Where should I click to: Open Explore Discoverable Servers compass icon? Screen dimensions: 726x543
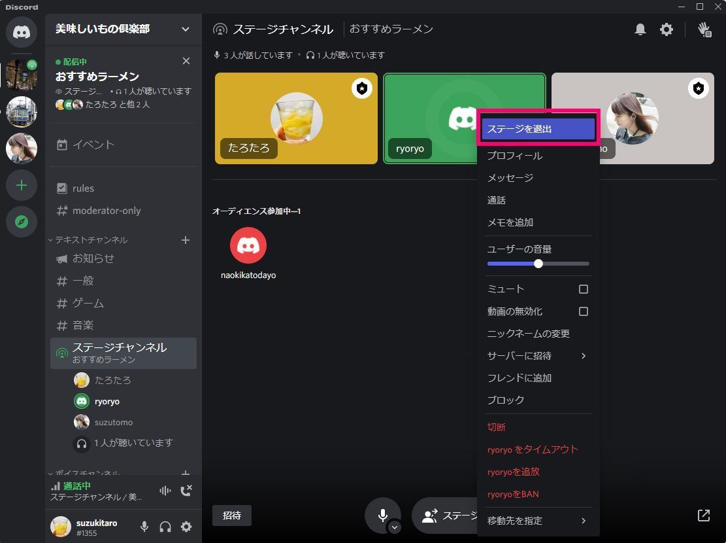pyautogui.click(x=22, y=222)
